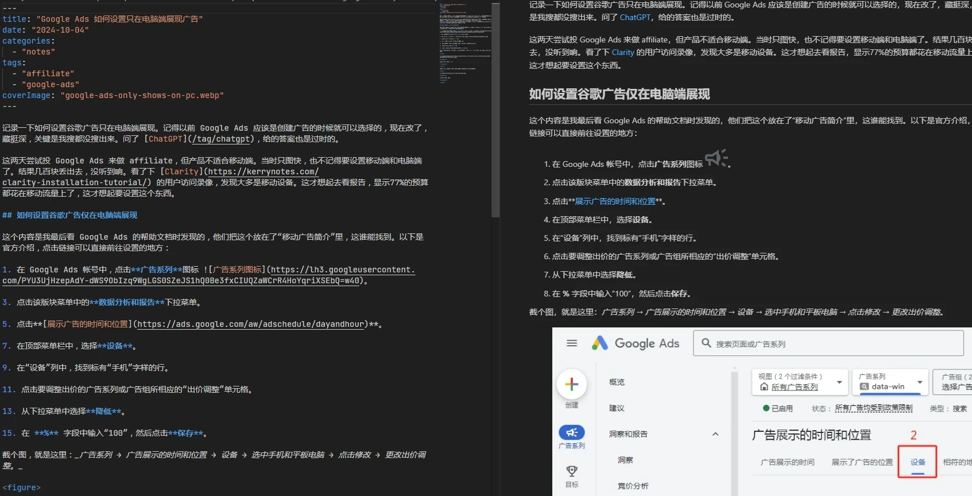The image size is (972, 496).
Task: Click the Google Ads logo
Action: [x=635, y=343]
